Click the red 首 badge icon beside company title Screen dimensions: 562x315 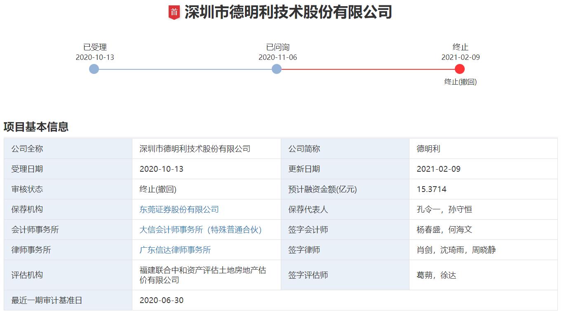174,12
